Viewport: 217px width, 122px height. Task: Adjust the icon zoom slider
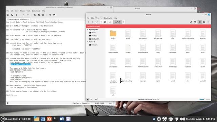tap(205, 99)
